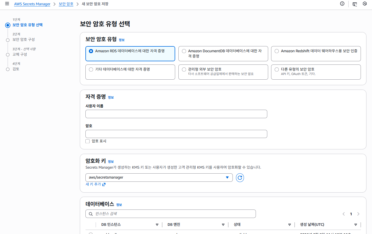Go to step 2 보안 암호 구성
The image size is (372, 234).
[x=24, y=39]
